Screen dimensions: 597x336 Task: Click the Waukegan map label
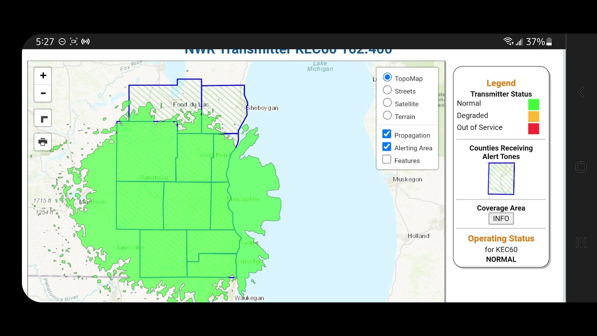pyautogui.click(x=249, y=298)
